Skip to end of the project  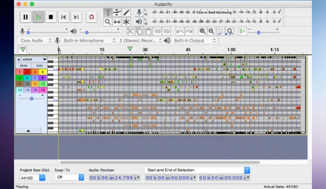[76, 17]
